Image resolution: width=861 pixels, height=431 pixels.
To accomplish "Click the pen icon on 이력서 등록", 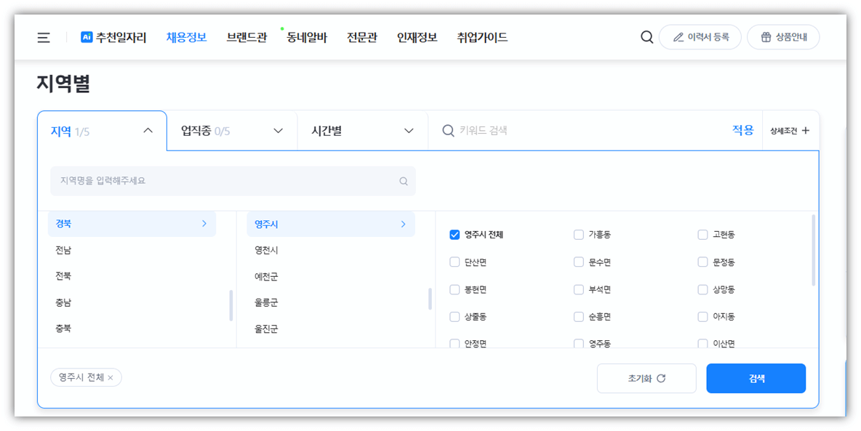I will coord(679,36).
